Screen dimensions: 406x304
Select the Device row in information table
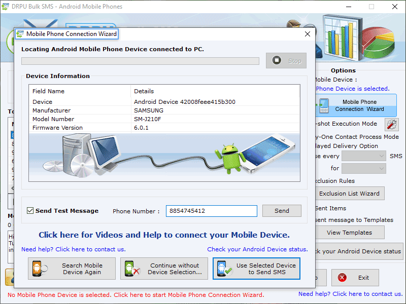[164, 102]
